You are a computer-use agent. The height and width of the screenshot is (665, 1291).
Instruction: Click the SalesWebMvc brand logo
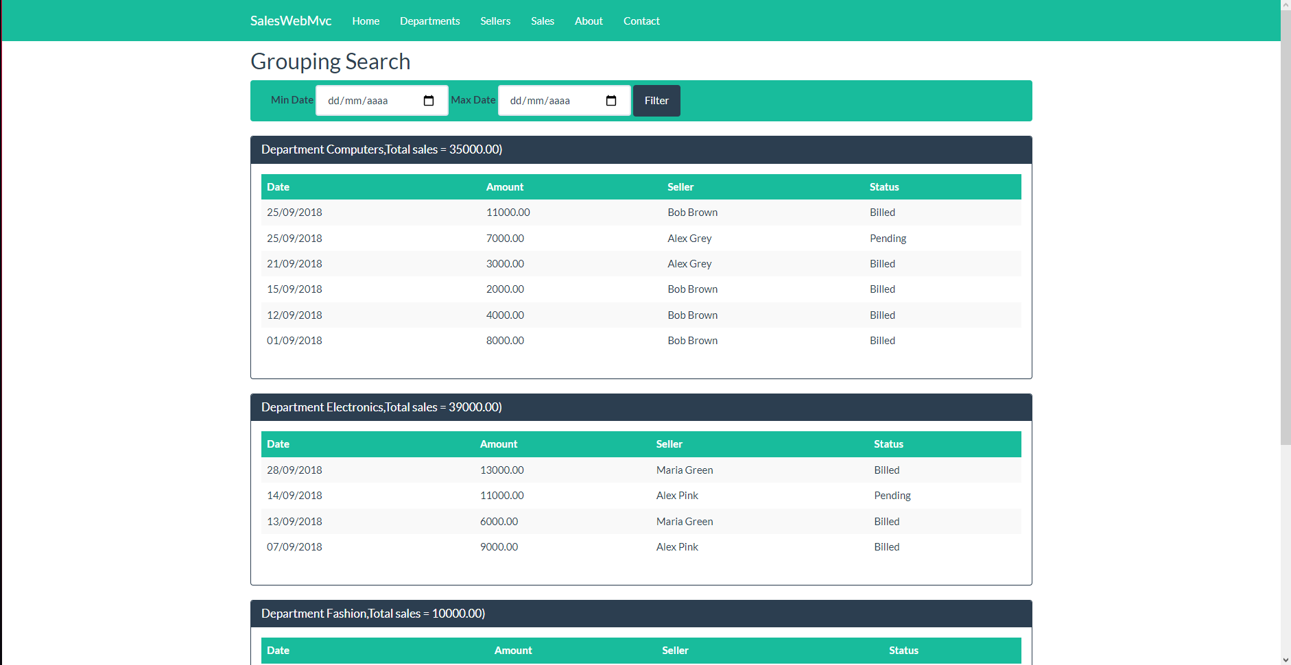(290, 21)
